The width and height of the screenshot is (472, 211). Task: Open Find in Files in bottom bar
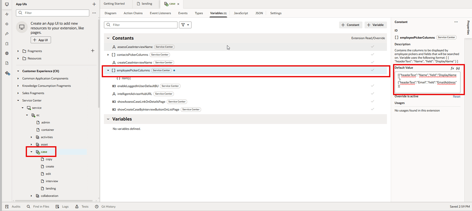pyautogui.click(x=38, y=206)
